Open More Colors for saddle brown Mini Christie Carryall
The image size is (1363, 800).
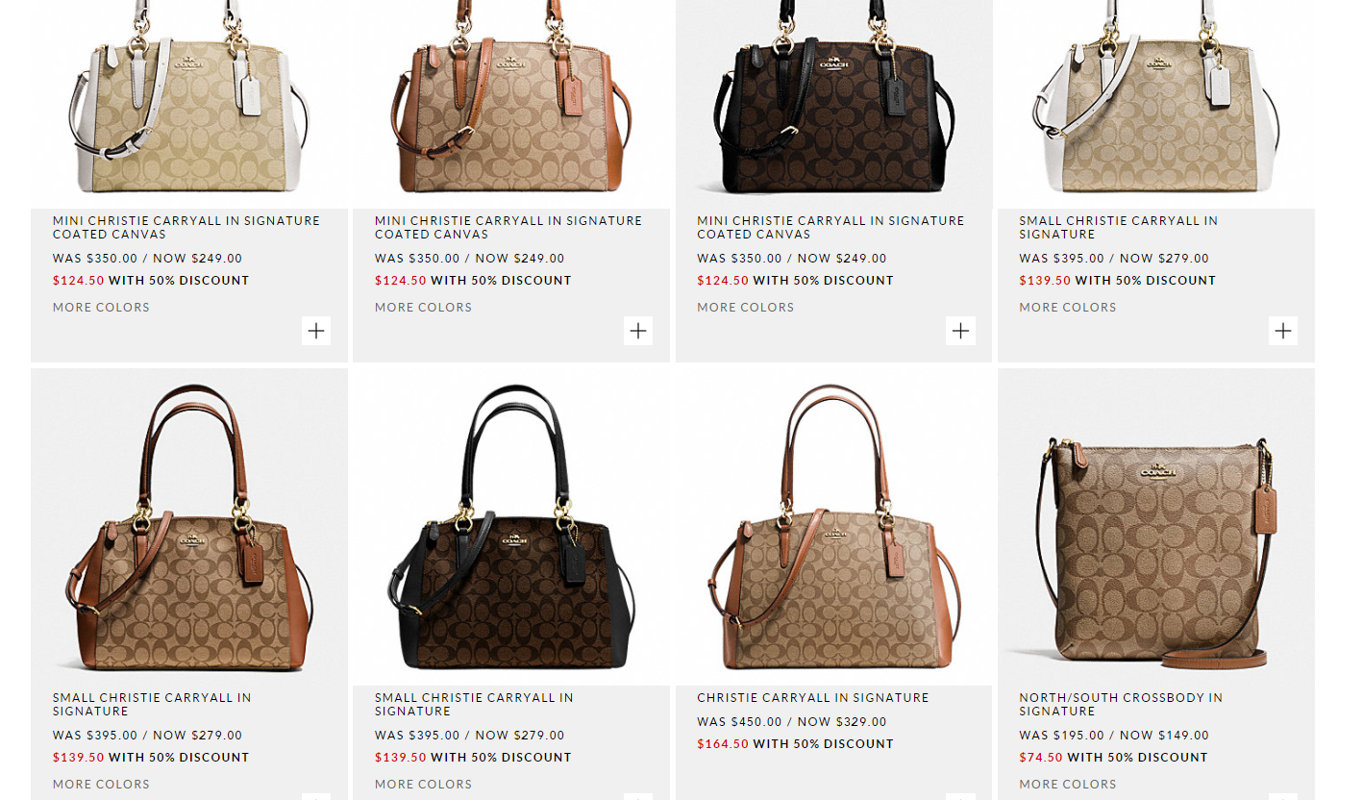pyautogui.click(x=423, y=308)
